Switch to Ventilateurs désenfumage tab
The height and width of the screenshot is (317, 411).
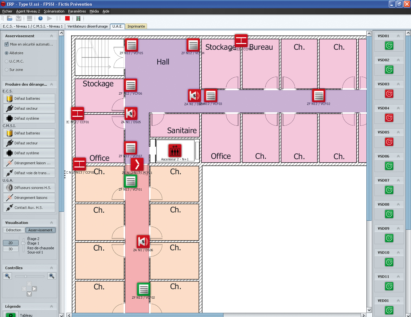(87, 26)
